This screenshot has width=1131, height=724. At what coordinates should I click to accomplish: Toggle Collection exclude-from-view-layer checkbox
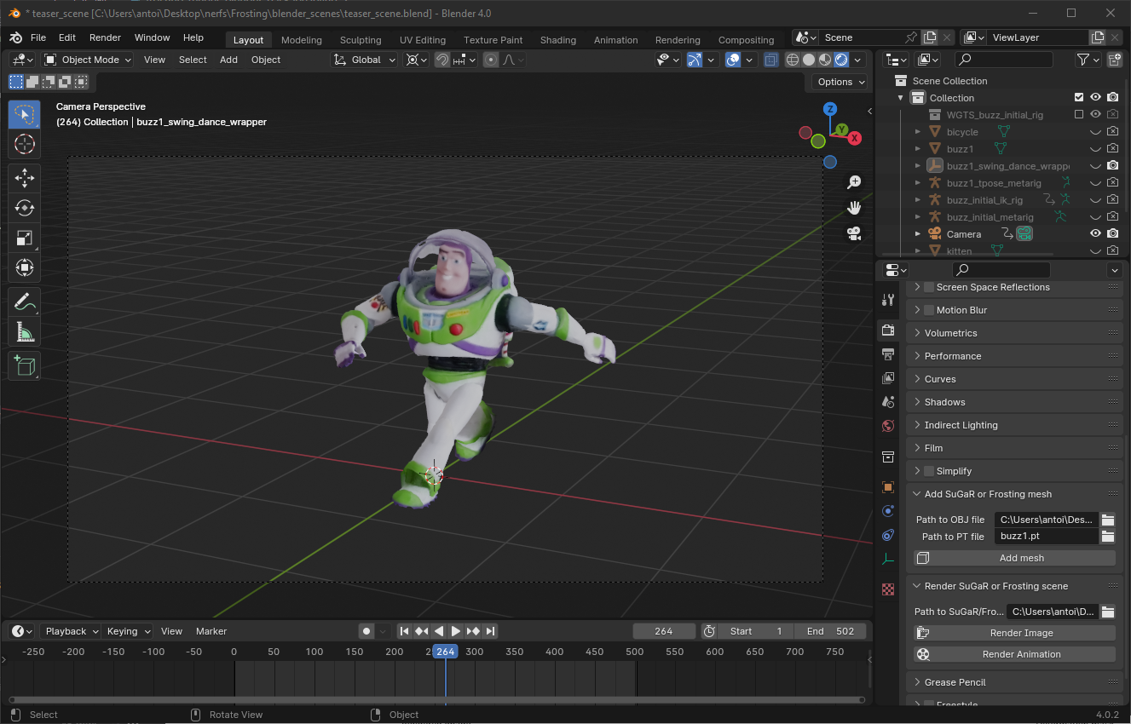coord(1079,98)
